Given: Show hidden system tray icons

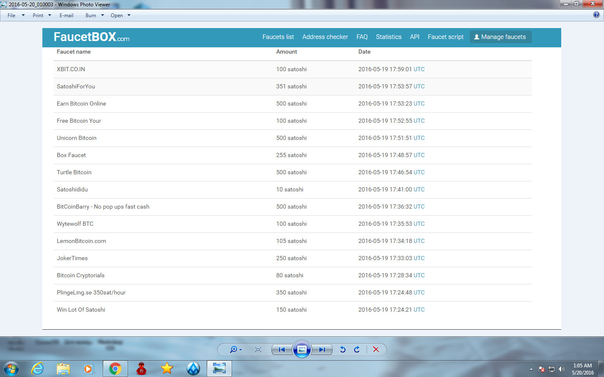Looking at the screenshot, I should point(531,369).
